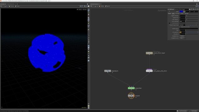The height and width of the screenshot is (112, 199).
Task: Switch to the Birth parameter tab
Action: pos(173,14)
